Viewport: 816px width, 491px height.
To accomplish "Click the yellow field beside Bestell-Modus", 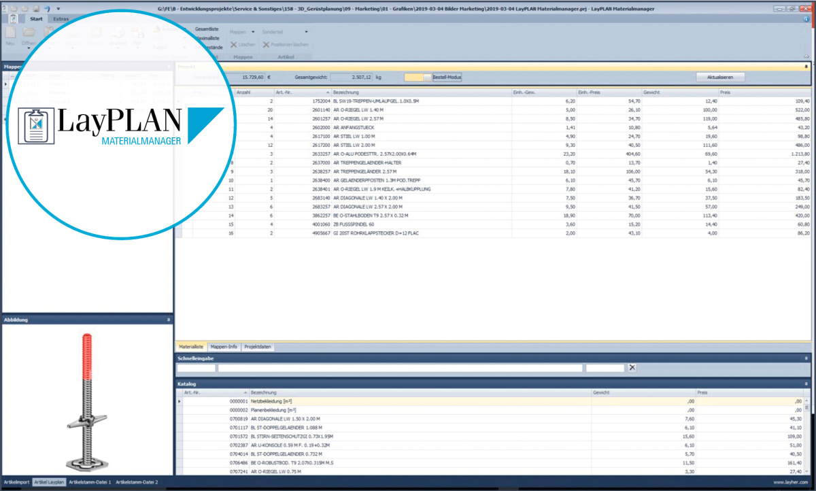I will [x=418, y=78].
